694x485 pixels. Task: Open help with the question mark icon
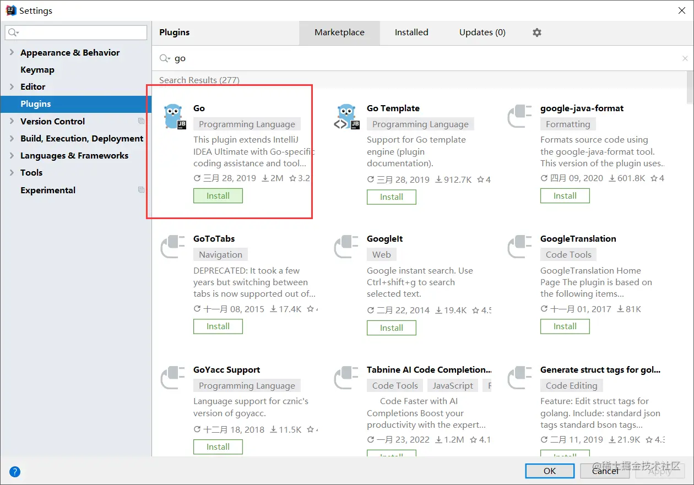[x=15, y=471]
